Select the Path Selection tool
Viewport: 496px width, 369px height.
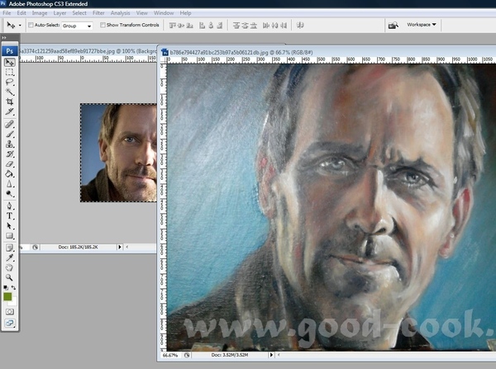pyautogui.click(x=9, y=226)
